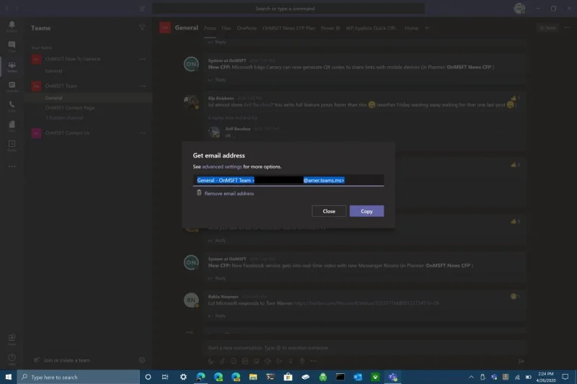Open Help in the Teams sidebar
Screen dimensions: 577x384
click(12, 359)
